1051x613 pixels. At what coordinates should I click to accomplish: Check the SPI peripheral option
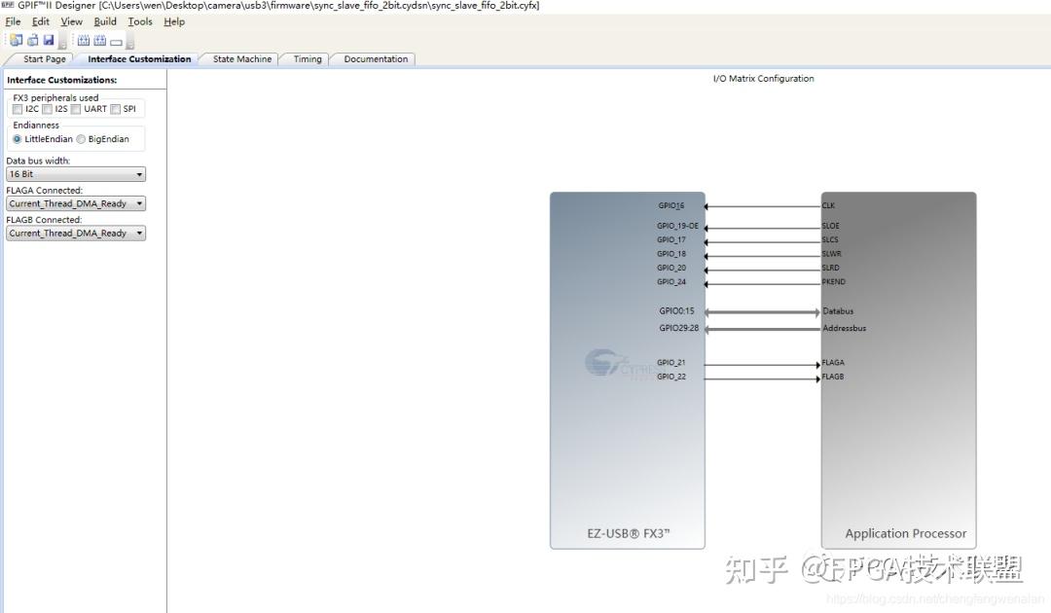pos(114,109)
